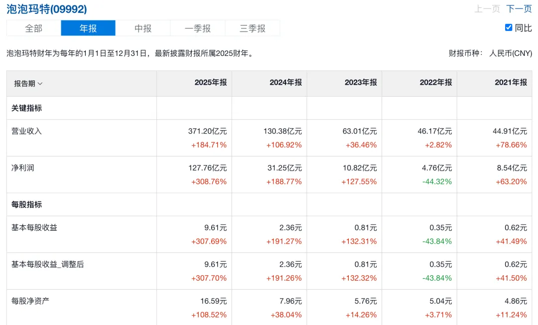Click the 31.25亿元 net profit value
This screenshot has width=538, height=325.
click(285, 168)
